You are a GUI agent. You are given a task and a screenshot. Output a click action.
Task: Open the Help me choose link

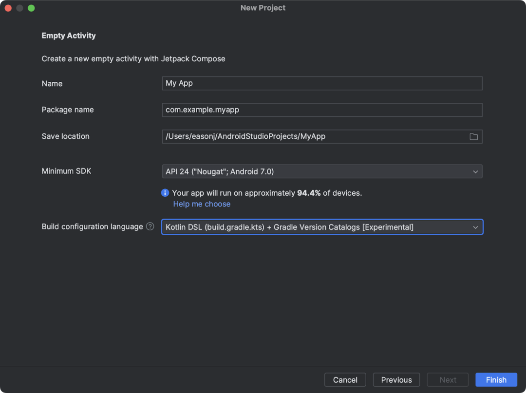pyautogui.click(x=202, y=204)
